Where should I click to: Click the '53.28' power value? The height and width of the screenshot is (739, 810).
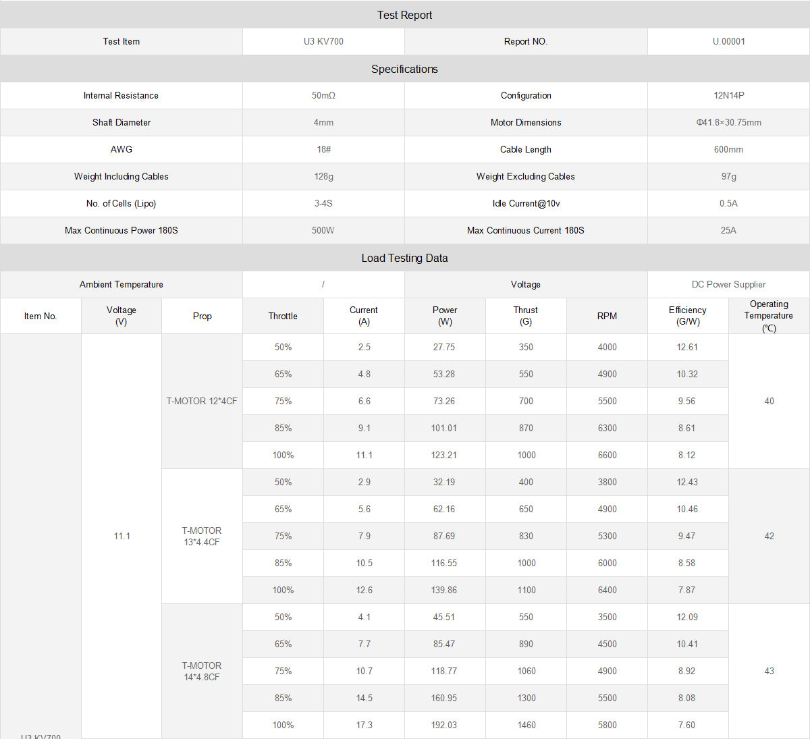tap(444, 374)
